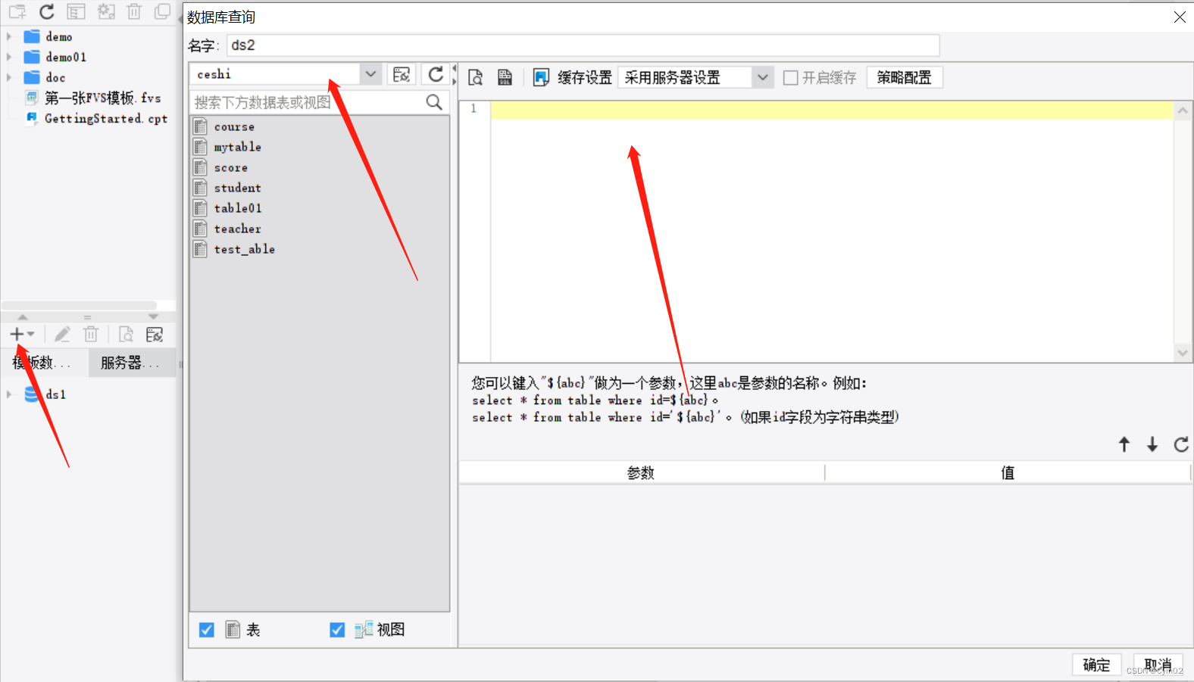Click the ds1 database icon

[32, 394]
